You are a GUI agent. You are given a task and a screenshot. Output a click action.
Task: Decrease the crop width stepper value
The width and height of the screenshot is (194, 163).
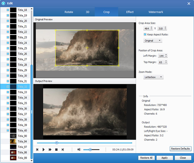click(151, 29)
